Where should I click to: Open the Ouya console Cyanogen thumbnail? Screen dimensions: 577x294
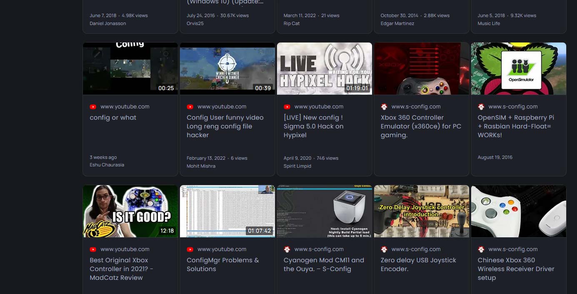(325, 211)
